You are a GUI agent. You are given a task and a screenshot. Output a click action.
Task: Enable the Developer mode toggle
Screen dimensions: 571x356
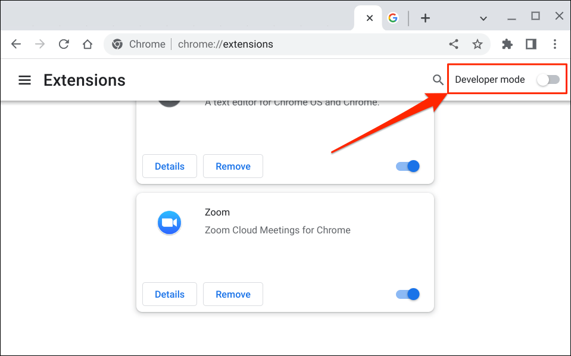point(548,80)
